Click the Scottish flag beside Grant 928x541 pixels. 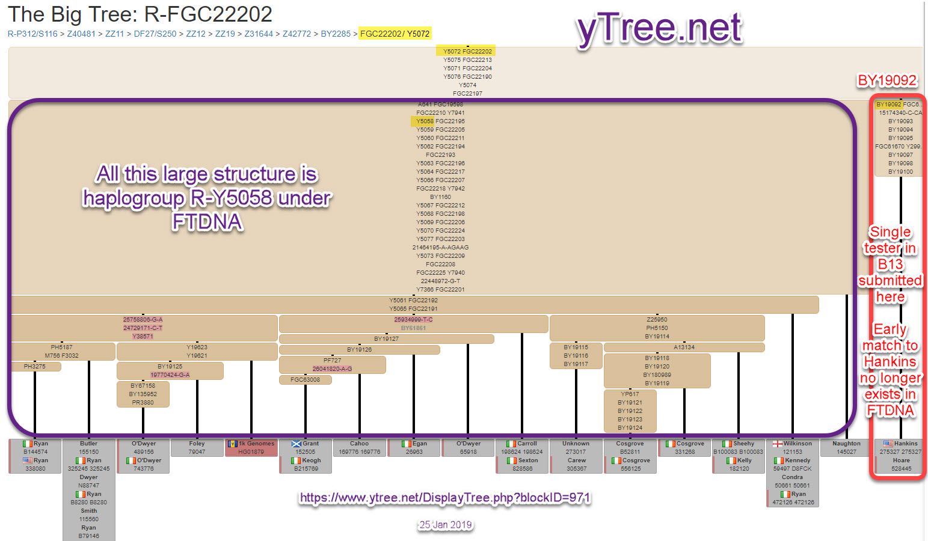pos(297,444)
